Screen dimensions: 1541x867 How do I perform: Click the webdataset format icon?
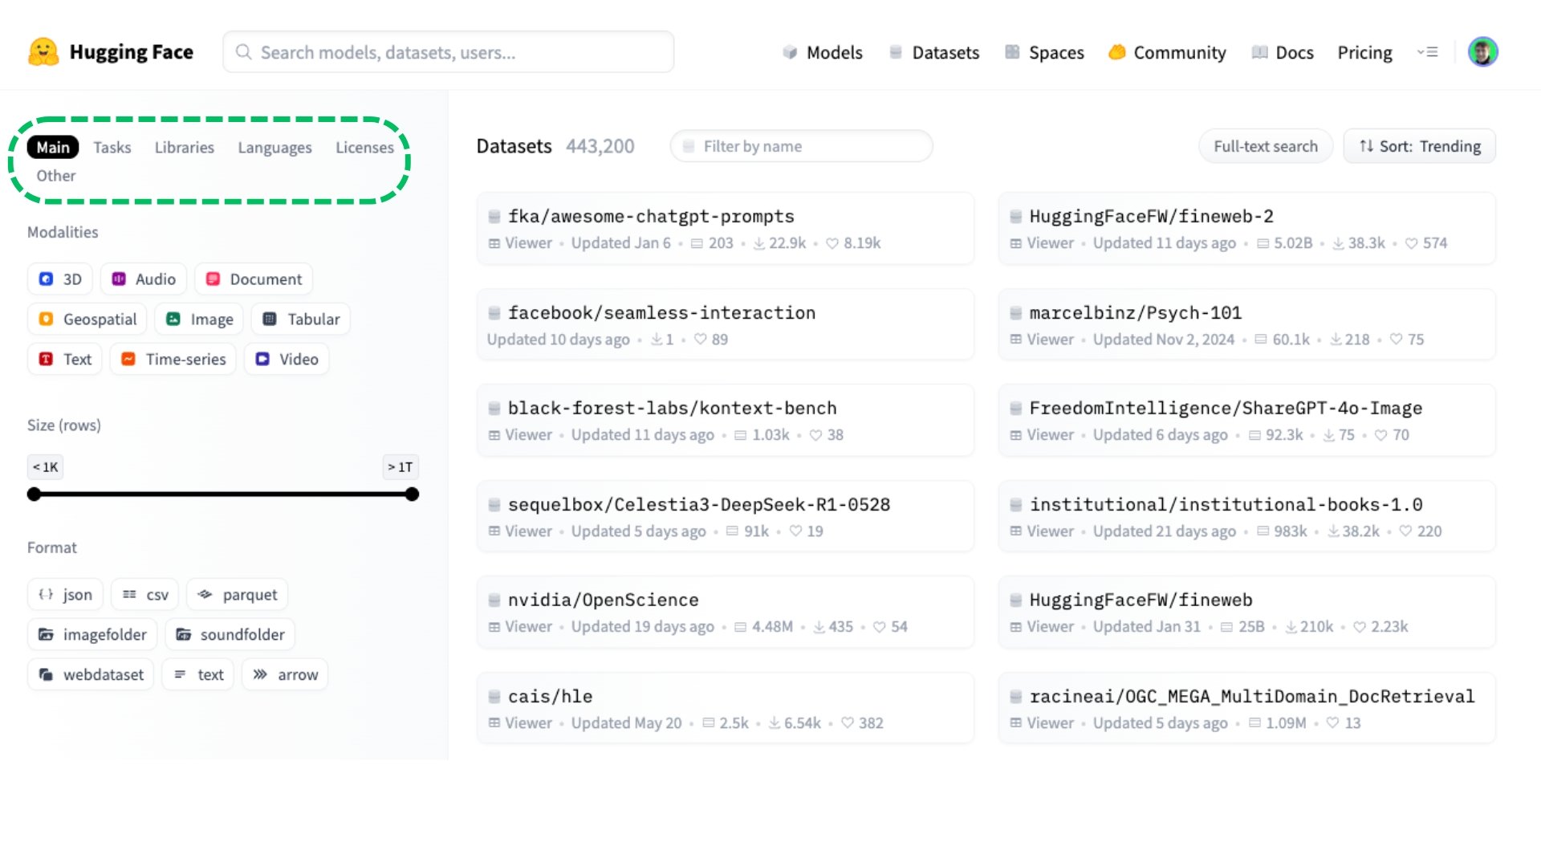(46, 674)
